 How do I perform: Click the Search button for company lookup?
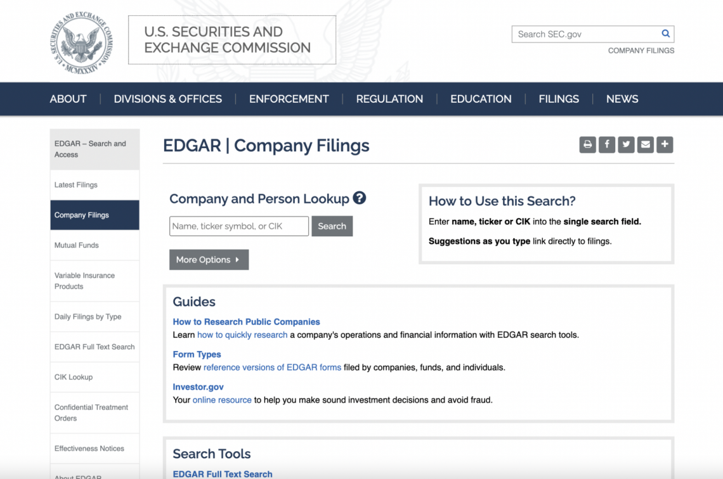click(x=332, y=226)
